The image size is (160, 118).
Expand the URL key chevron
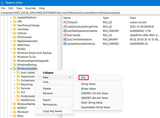tap(11, 21)
